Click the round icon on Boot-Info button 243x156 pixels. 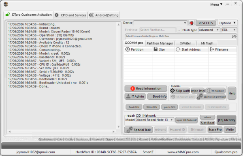(x=150, y=96)
